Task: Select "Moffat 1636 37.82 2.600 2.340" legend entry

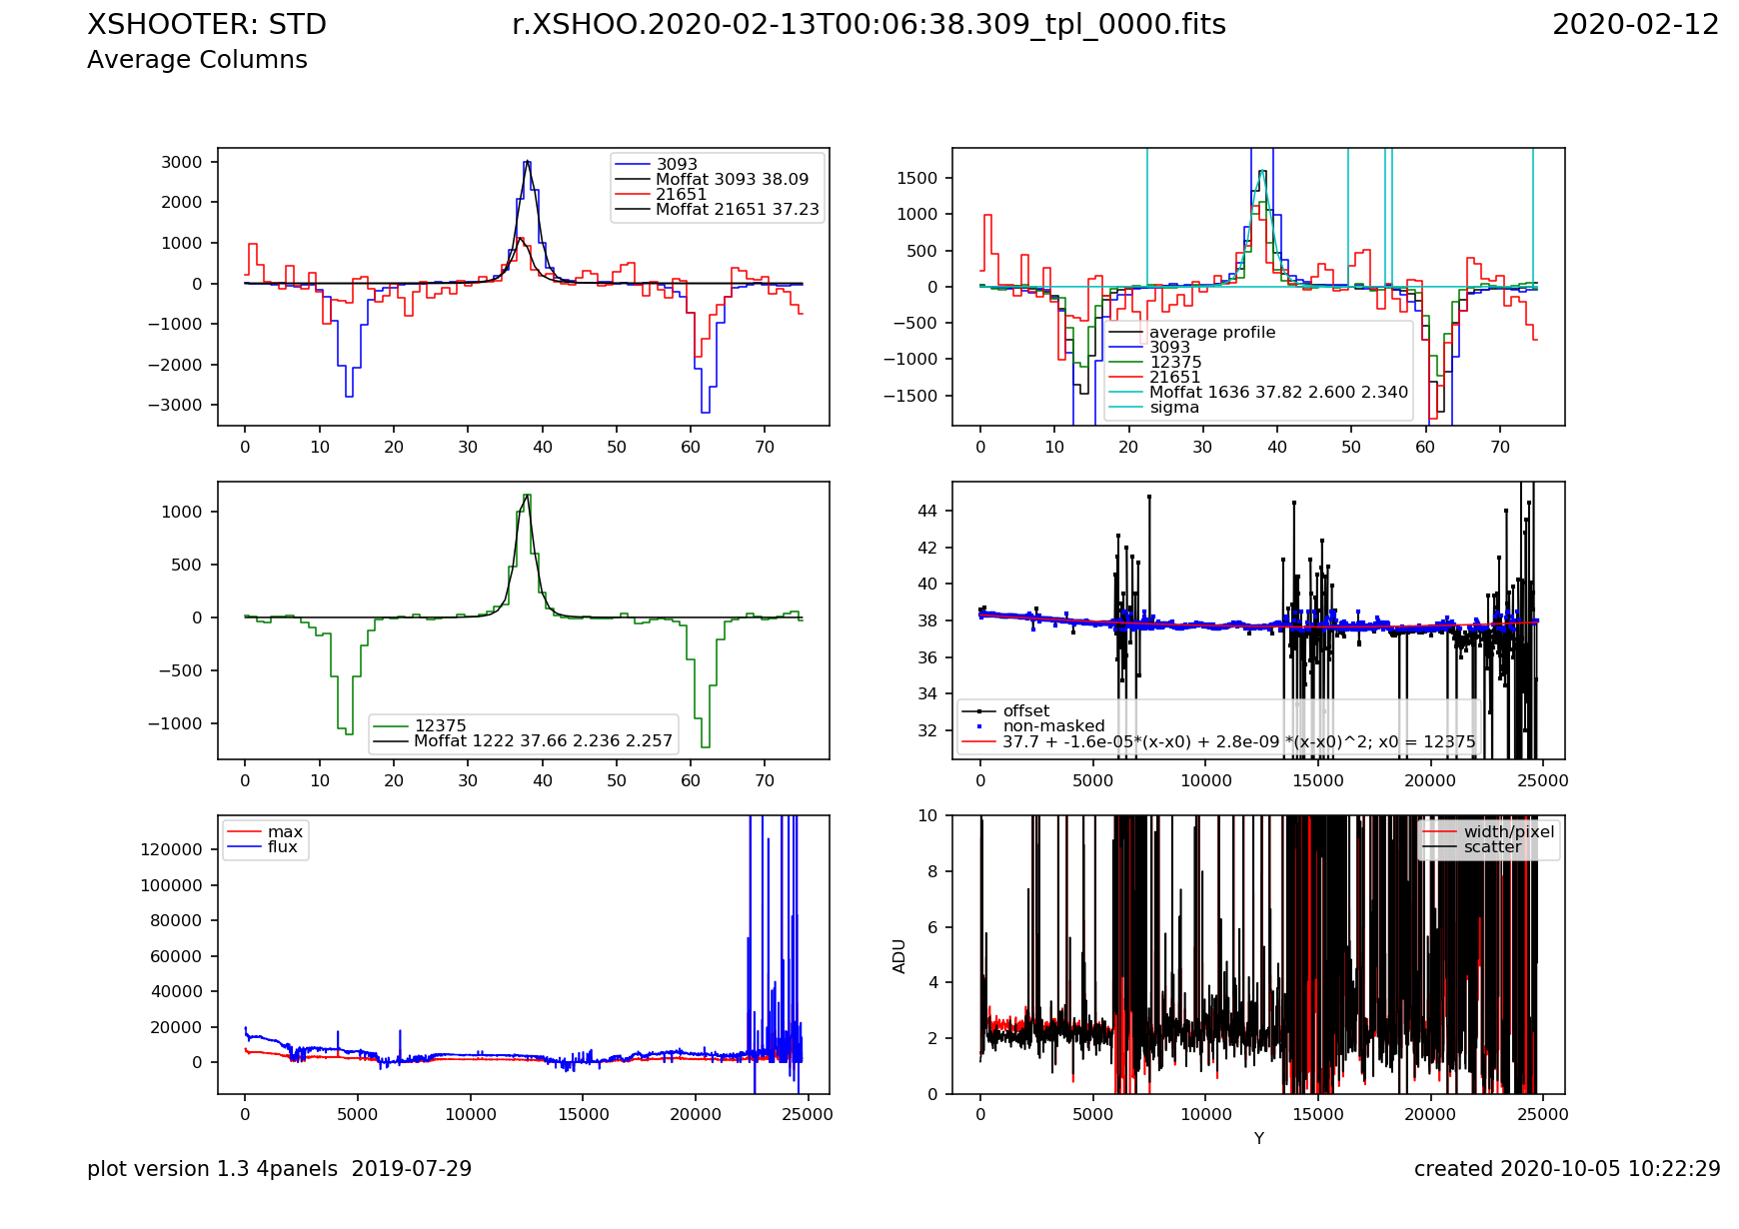Action: click(1277, 393)
